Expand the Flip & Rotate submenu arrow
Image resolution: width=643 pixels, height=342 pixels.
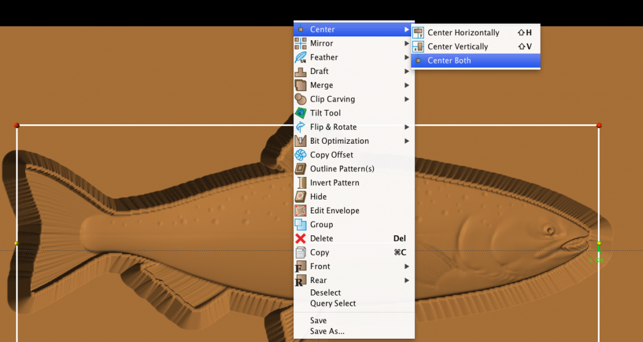click(x=406, y=127)
